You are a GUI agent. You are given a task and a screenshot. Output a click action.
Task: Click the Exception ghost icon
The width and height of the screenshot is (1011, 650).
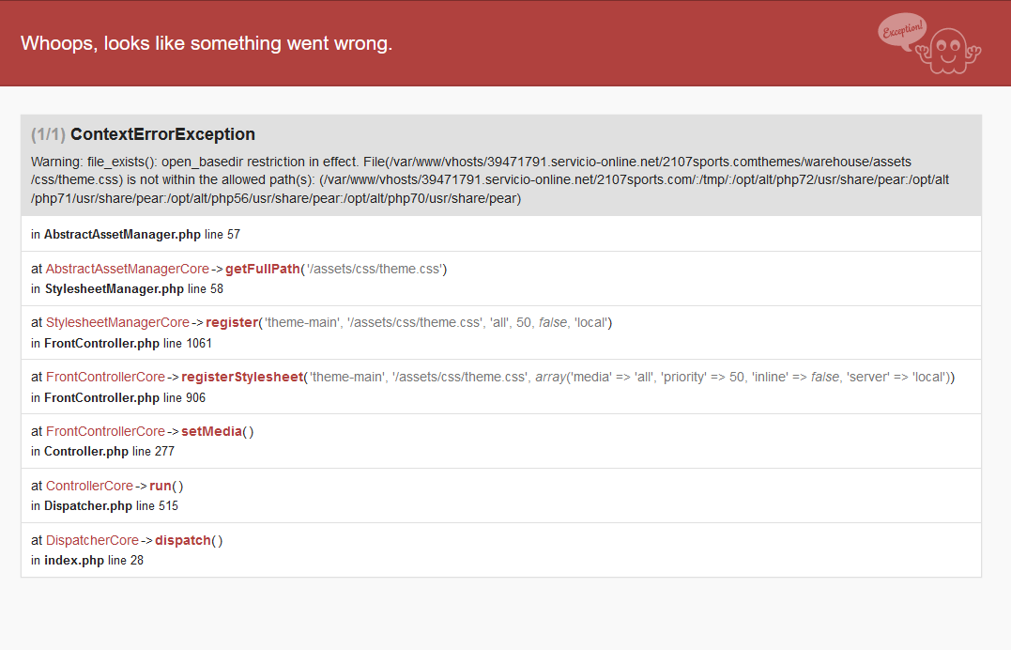tap(930, 44)
